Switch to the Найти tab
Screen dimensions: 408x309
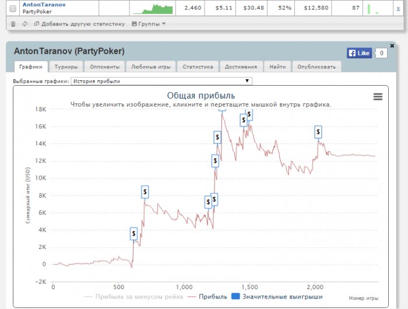click(x=277, y=66)
